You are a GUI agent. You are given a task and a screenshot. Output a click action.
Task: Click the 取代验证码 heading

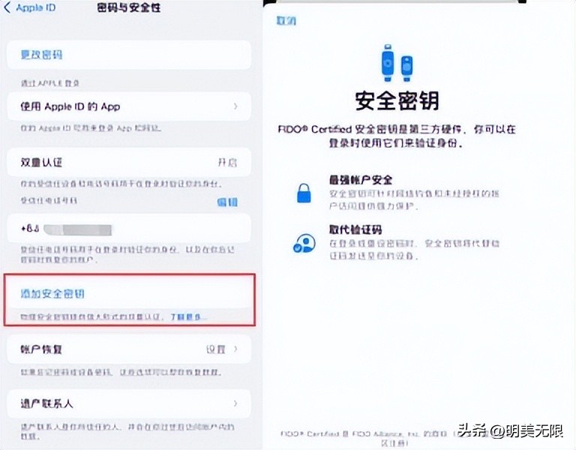pyautogui.click(x=355, y=230)
